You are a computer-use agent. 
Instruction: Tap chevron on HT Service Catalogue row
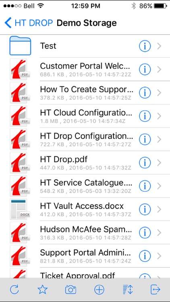(159, 186)
